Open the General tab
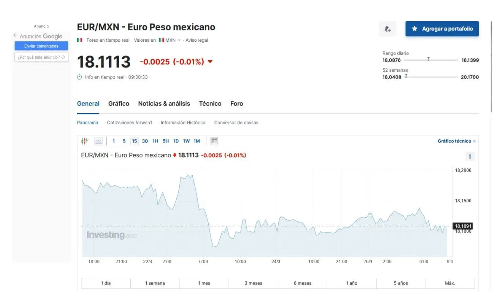Image resolution: width=501 pixels, height=292 pixels. pos(88,104)
